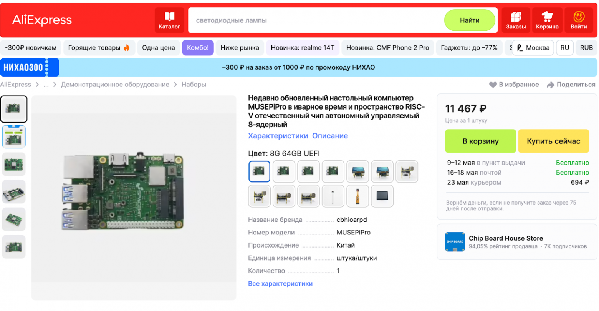599x311 pixels.
Task: Select the black screen variant option
Action: [382, 196]
